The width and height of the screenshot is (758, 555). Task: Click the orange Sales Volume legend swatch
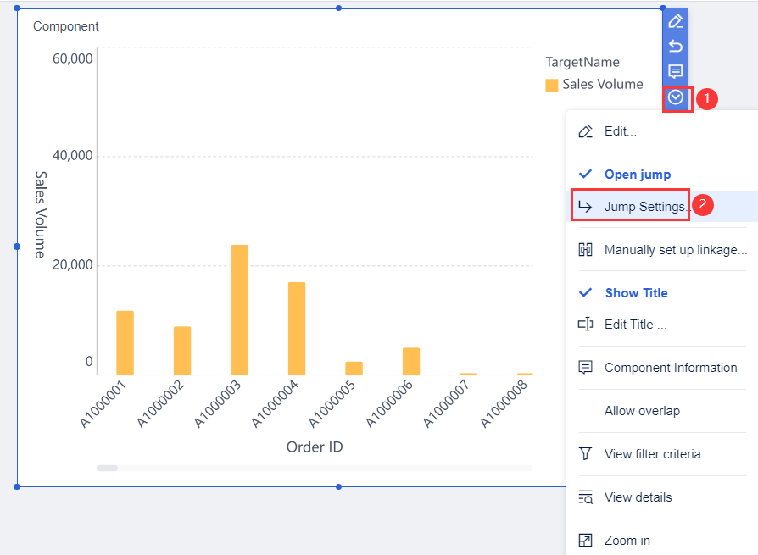pyautogui.click(x=551, y=85)
